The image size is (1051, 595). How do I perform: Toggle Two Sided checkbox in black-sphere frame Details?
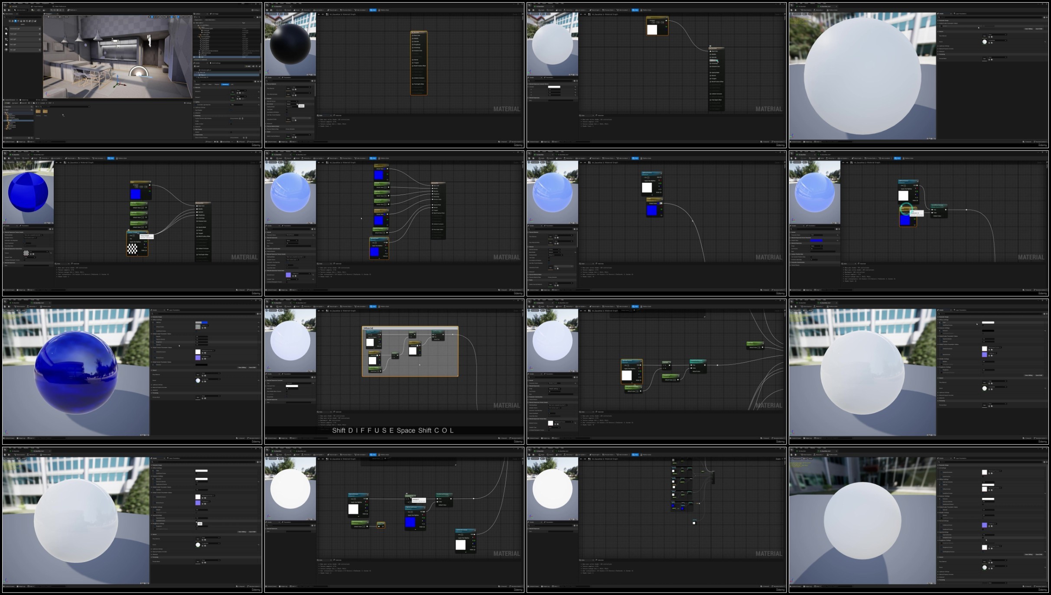coord(286,110)
